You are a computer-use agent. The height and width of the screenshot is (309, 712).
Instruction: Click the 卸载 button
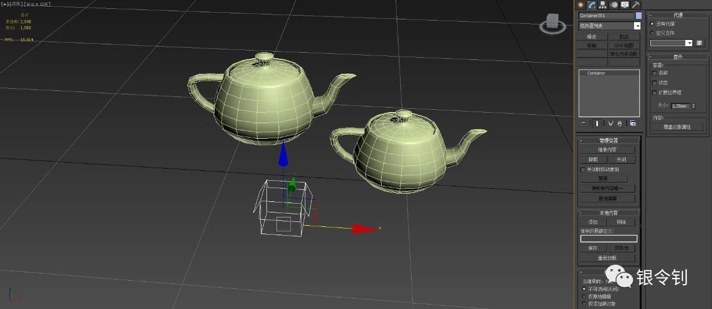click(x=594, y=160)
